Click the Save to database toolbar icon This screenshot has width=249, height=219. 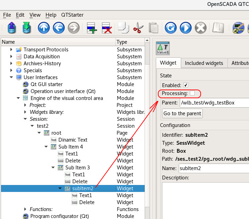tap(26, 28)
